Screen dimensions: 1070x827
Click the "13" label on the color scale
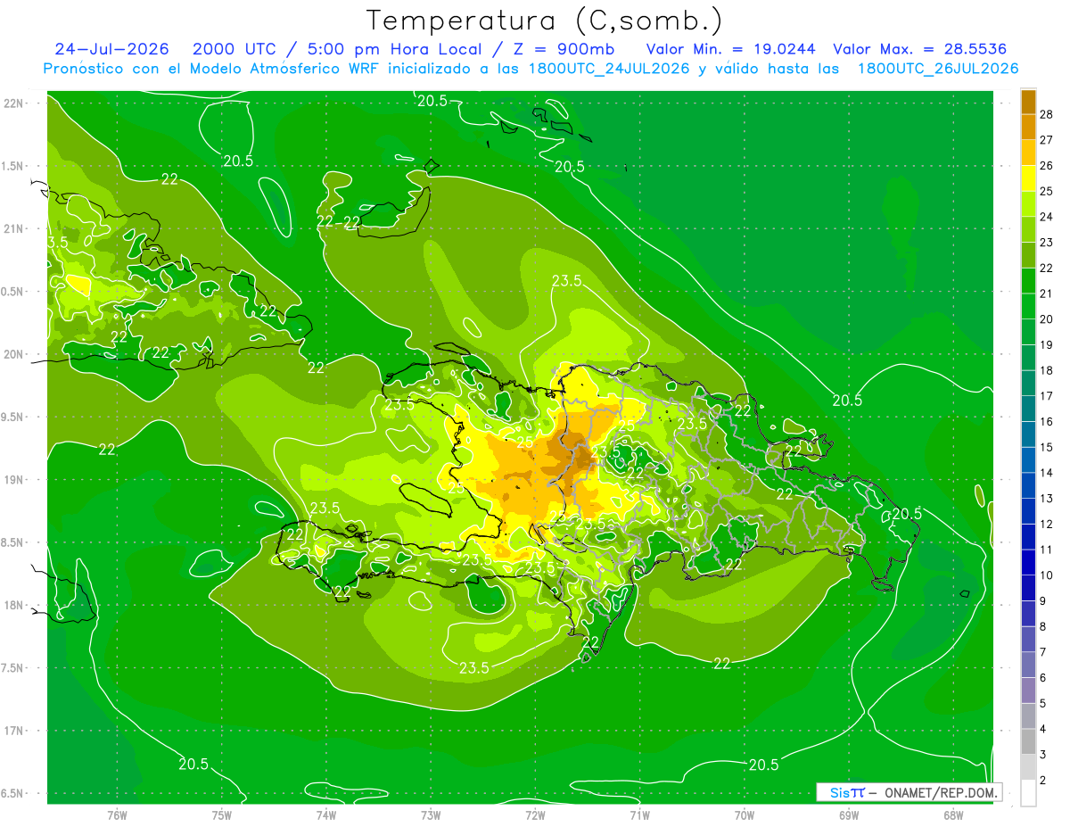click(1047, 499)
